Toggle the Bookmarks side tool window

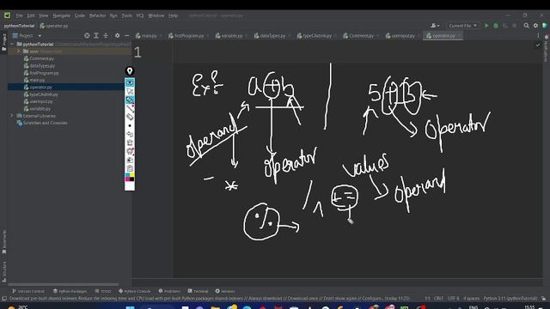click(3, 242)
